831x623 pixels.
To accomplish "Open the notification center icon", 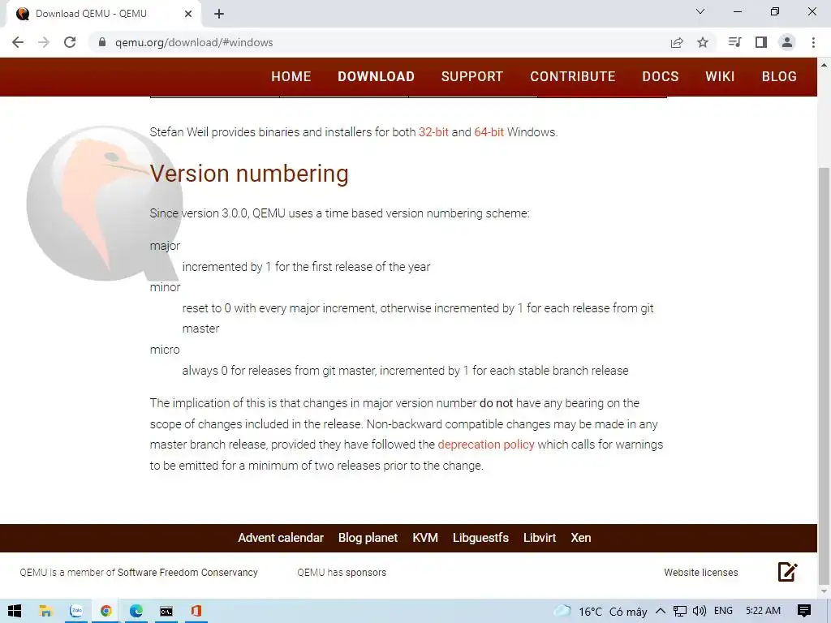I will click(x=804, y=612).
